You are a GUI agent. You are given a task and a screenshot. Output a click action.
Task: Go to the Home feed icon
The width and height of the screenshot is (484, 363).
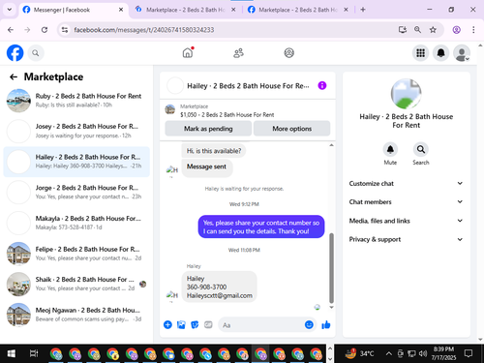tap(188, 52)
